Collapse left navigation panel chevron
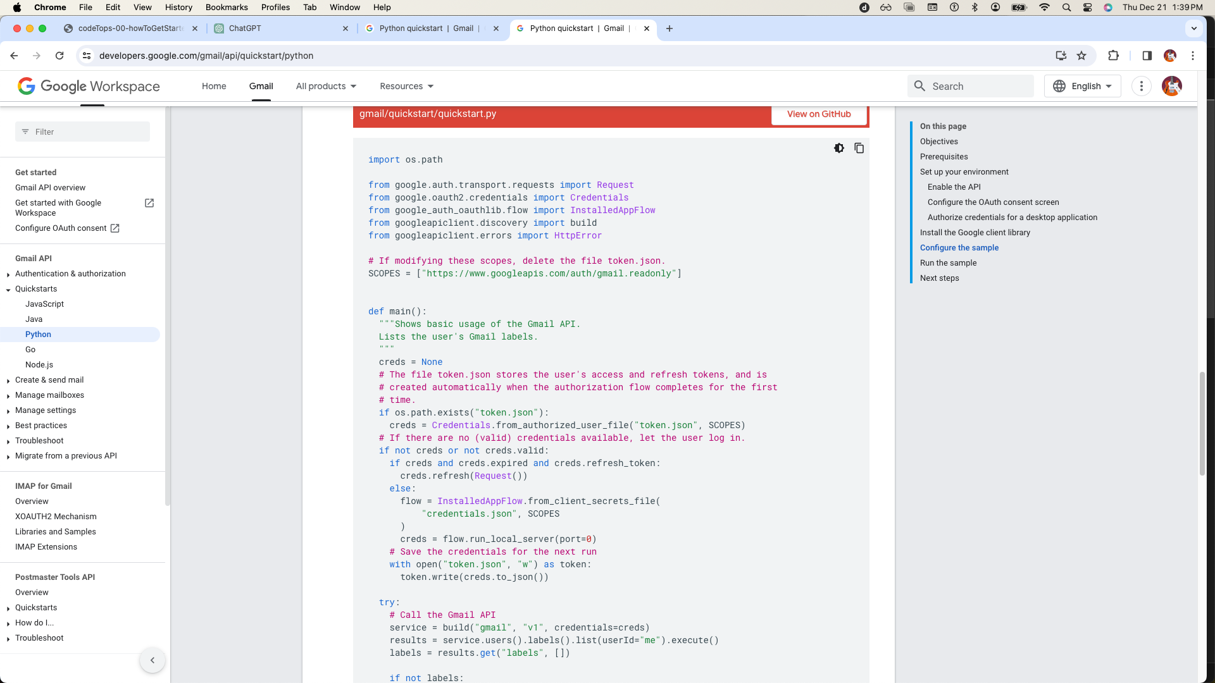 pyautogui.click(x=152, y=660)
